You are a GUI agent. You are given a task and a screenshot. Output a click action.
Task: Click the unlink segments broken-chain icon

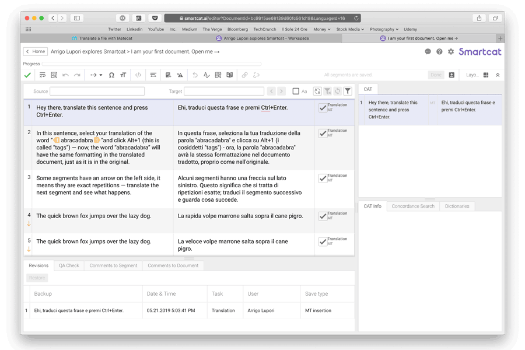(257, 75)
